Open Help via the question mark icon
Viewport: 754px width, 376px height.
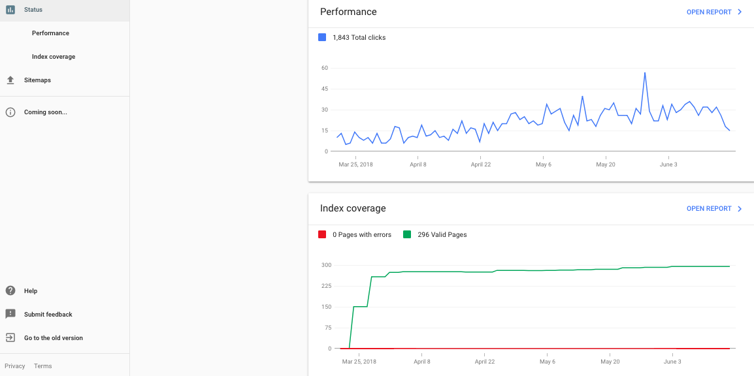[x=10, y=290]
